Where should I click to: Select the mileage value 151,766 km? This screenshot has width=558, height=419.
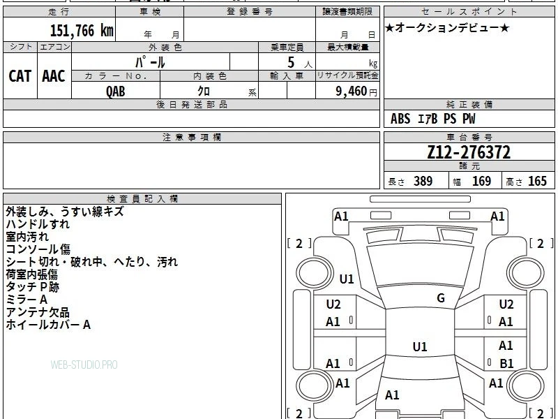[x=82, y=31]
